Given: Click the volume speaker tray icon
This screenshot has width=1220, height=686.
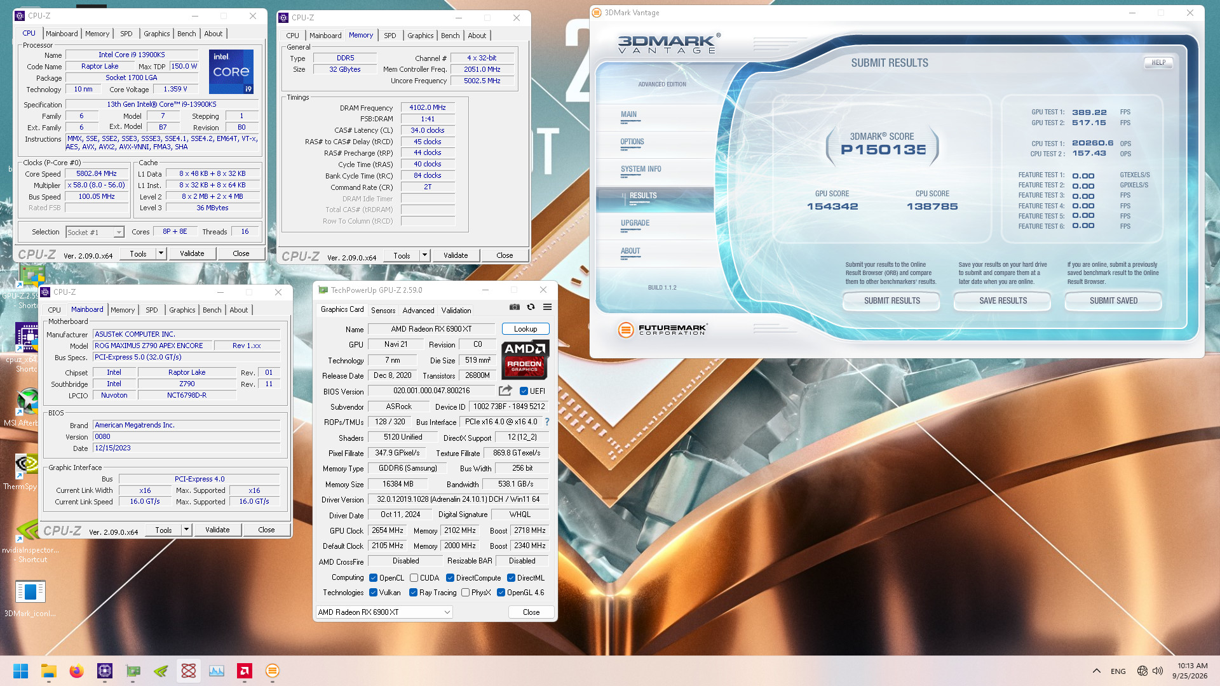Looking at the screenshot, I should point(1158,671).
